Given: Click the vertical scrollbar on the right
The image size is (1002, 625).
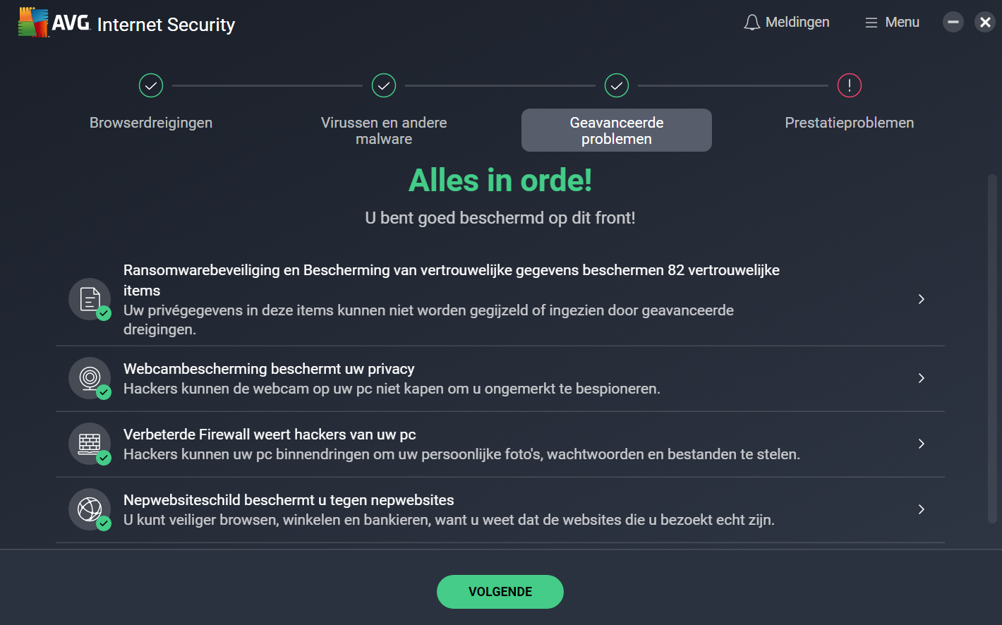Looking at the screenshot, I should click(992, 349).
